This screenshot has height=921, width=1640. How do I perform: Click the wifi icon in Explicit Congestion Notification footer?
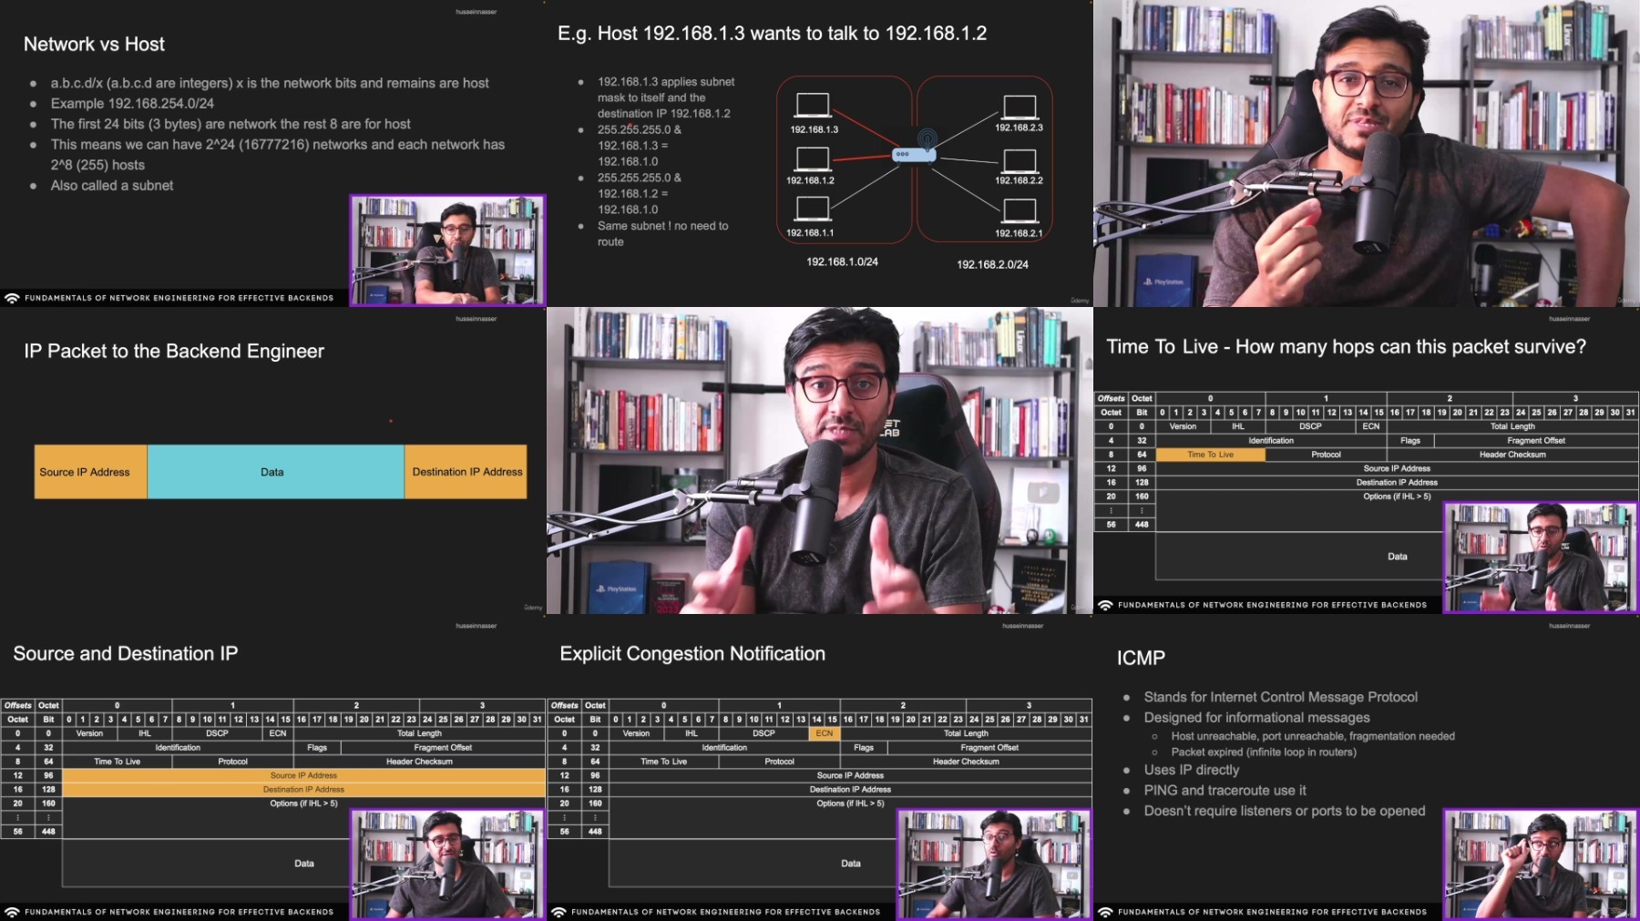(559, 912)
